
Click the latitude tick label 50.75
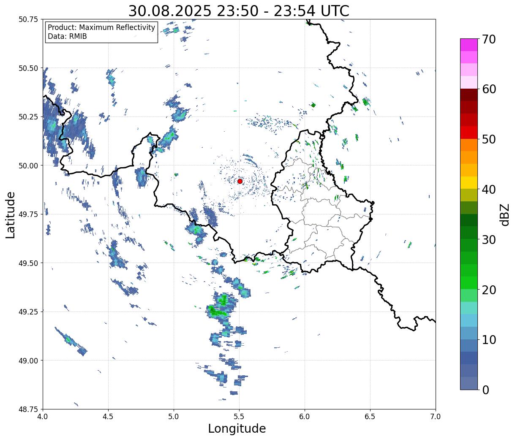(x=28, y=19)
